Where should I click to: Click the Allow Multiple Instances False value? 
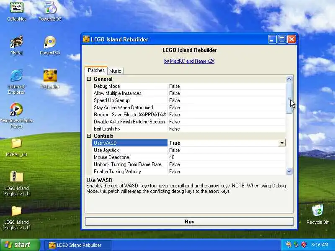(227, 93)
